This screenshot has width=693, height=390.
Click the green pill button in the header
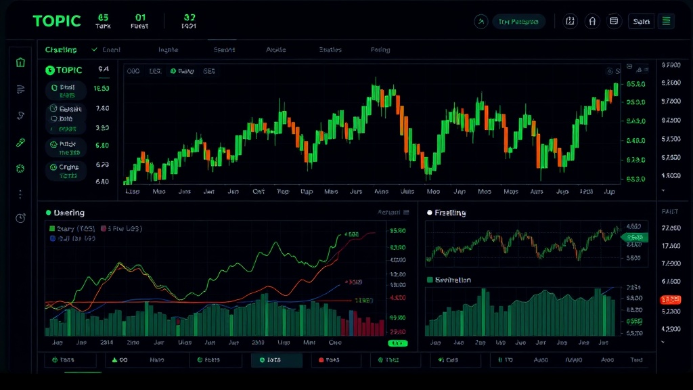[x=518, y=21]
